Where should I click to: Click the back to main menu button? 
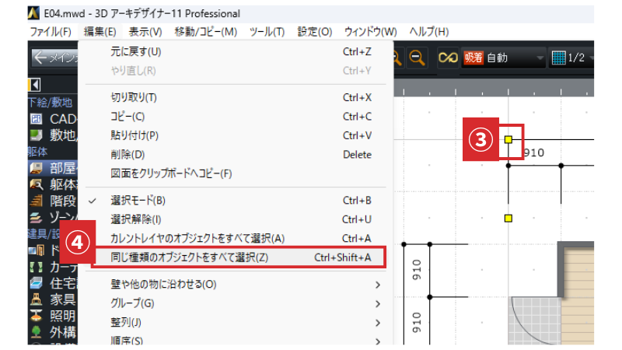(x=54, y=58)
